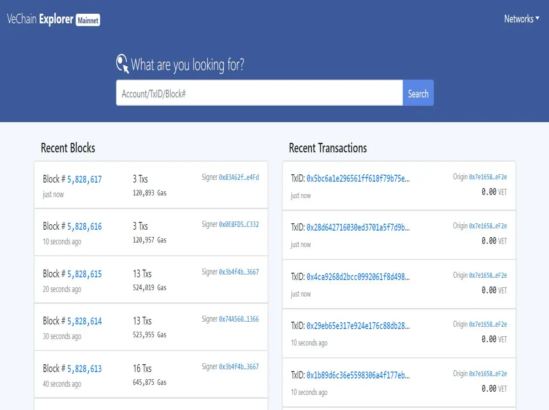Open origin address of transaction 0x1b89d6c…
The height and width of the screenshot is (410, 549).
point(488,374)
